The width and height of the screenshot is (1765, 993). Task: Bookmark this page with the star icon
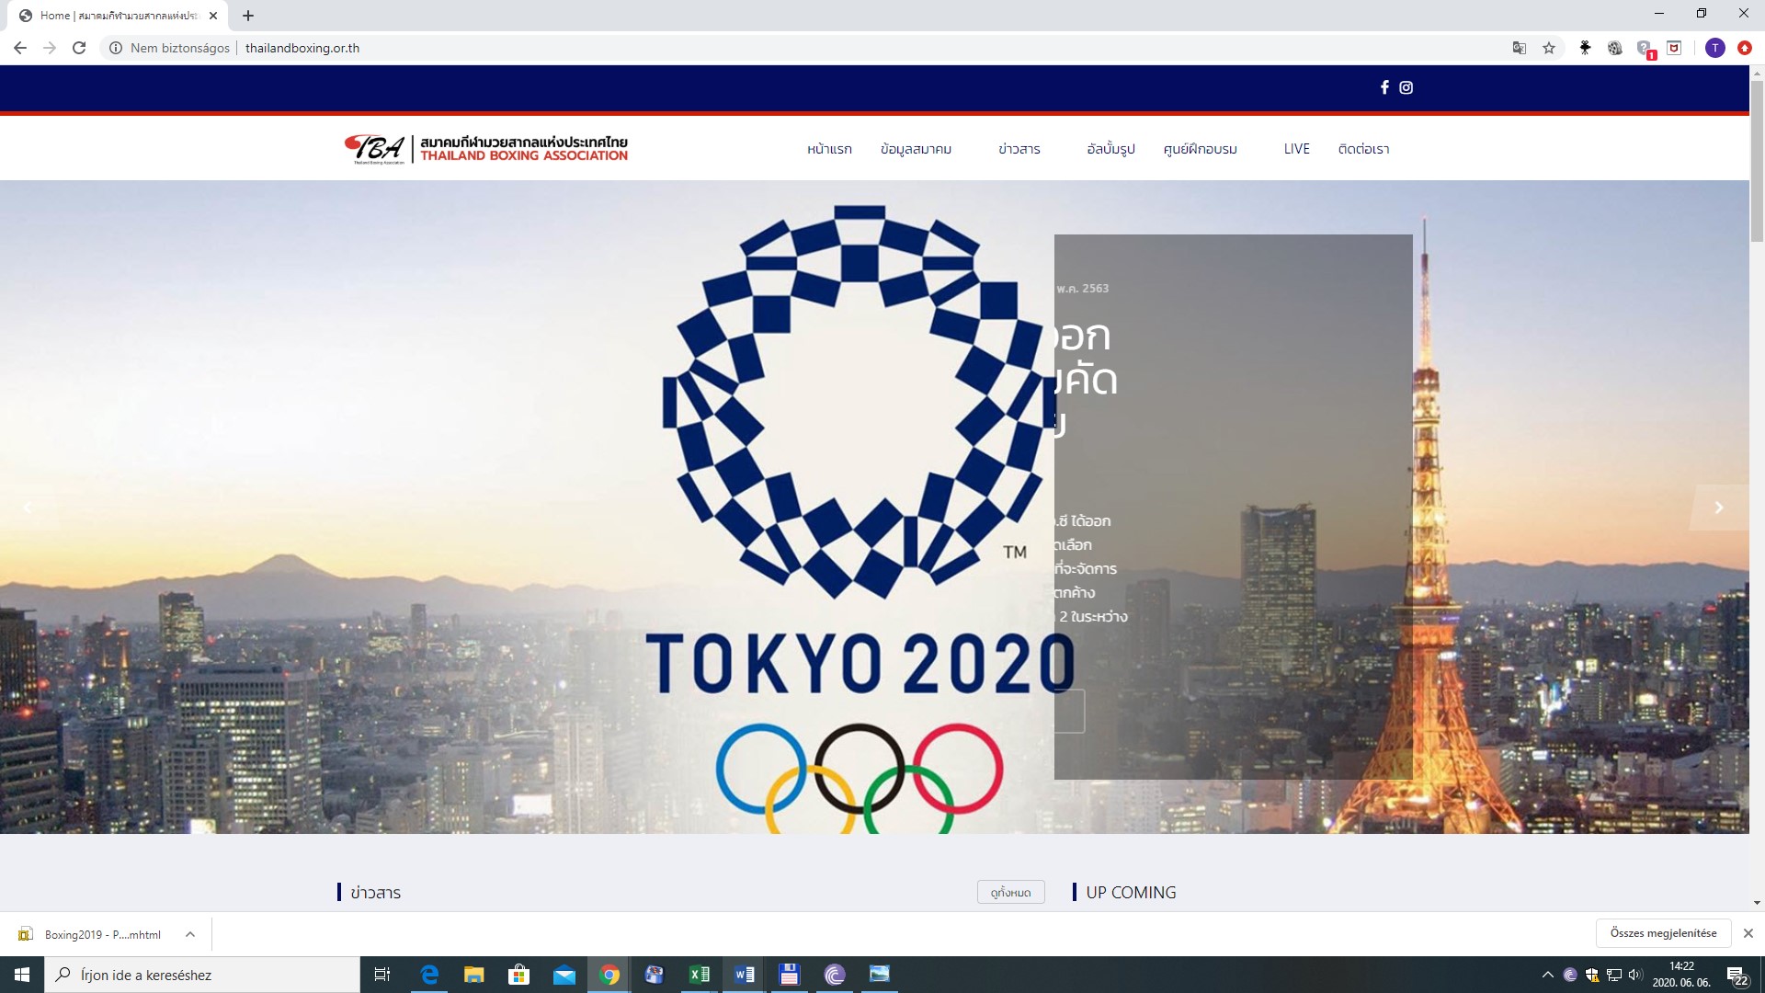pyautogui.click(x=1549, y=48)
